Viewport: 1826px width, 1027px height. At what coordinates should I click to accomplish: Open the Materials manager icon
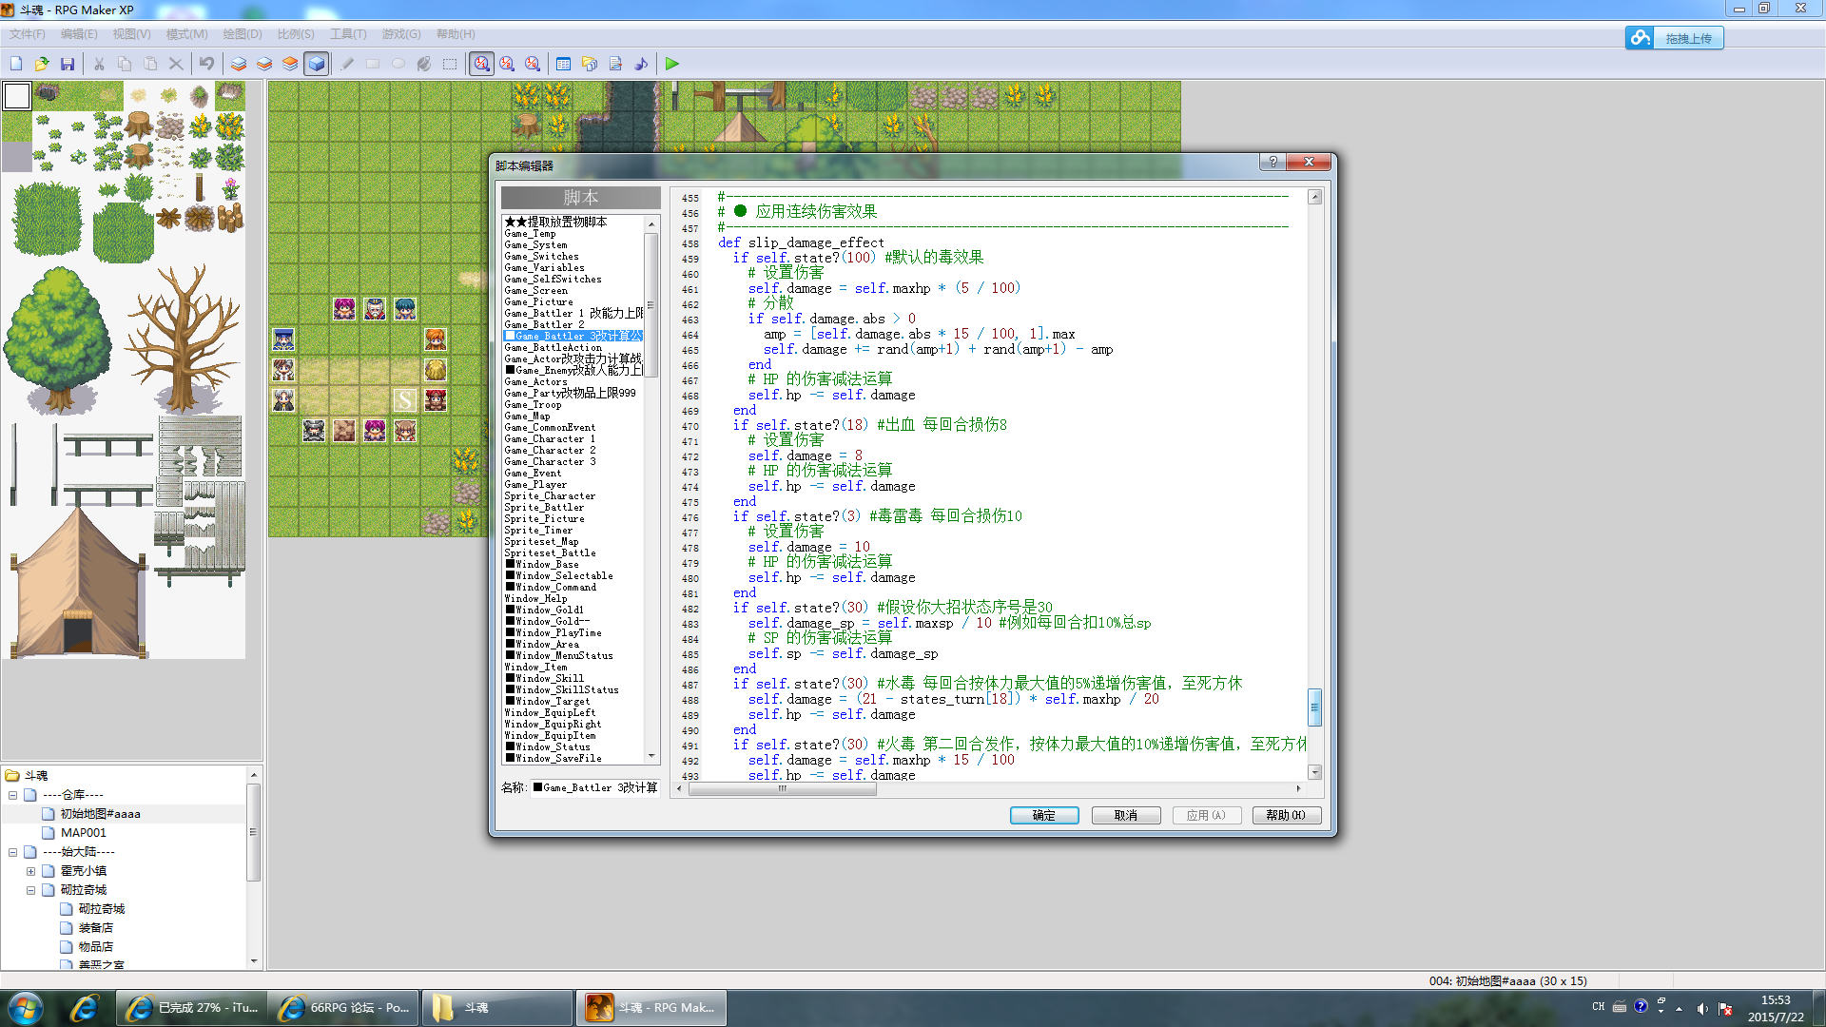(590, 64)
